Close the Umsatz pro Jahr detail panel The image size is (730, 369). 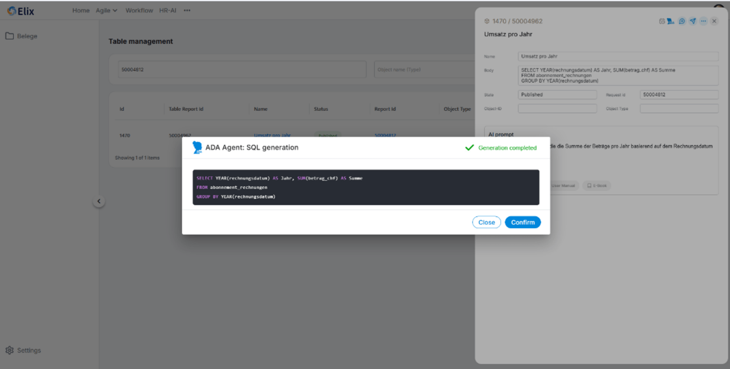714,21
